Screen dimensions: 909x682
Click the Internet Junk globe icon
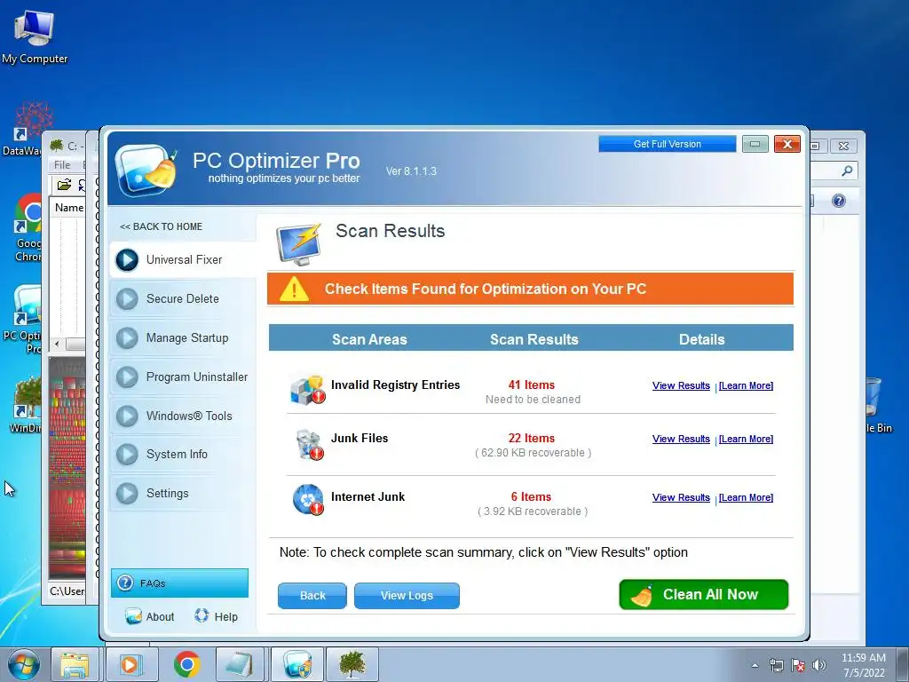point(308,499)
